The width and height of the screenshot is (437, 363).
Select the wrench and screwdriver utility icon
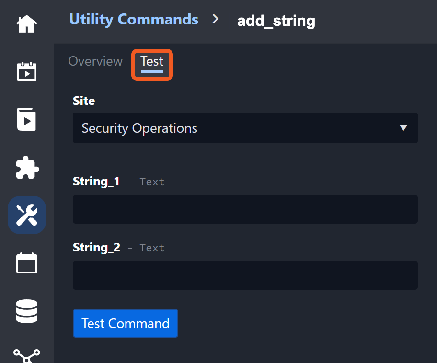(27, 215)
